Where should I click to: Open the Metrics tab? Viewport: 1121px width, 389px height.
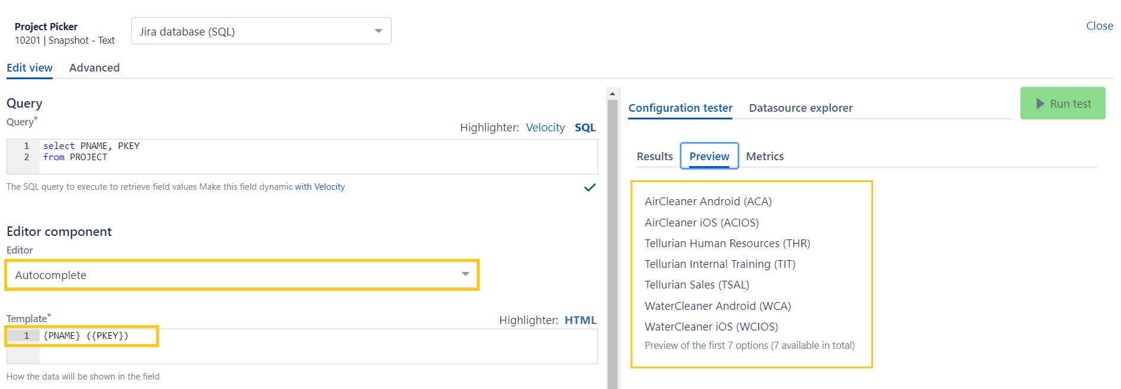(764, 157)
